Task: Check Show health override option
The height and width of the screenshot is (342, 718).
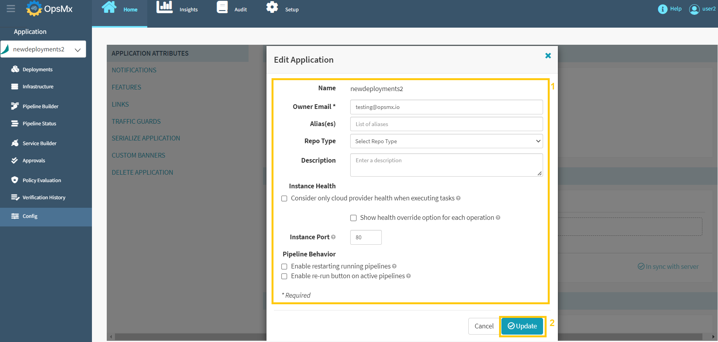Action: 353,218
